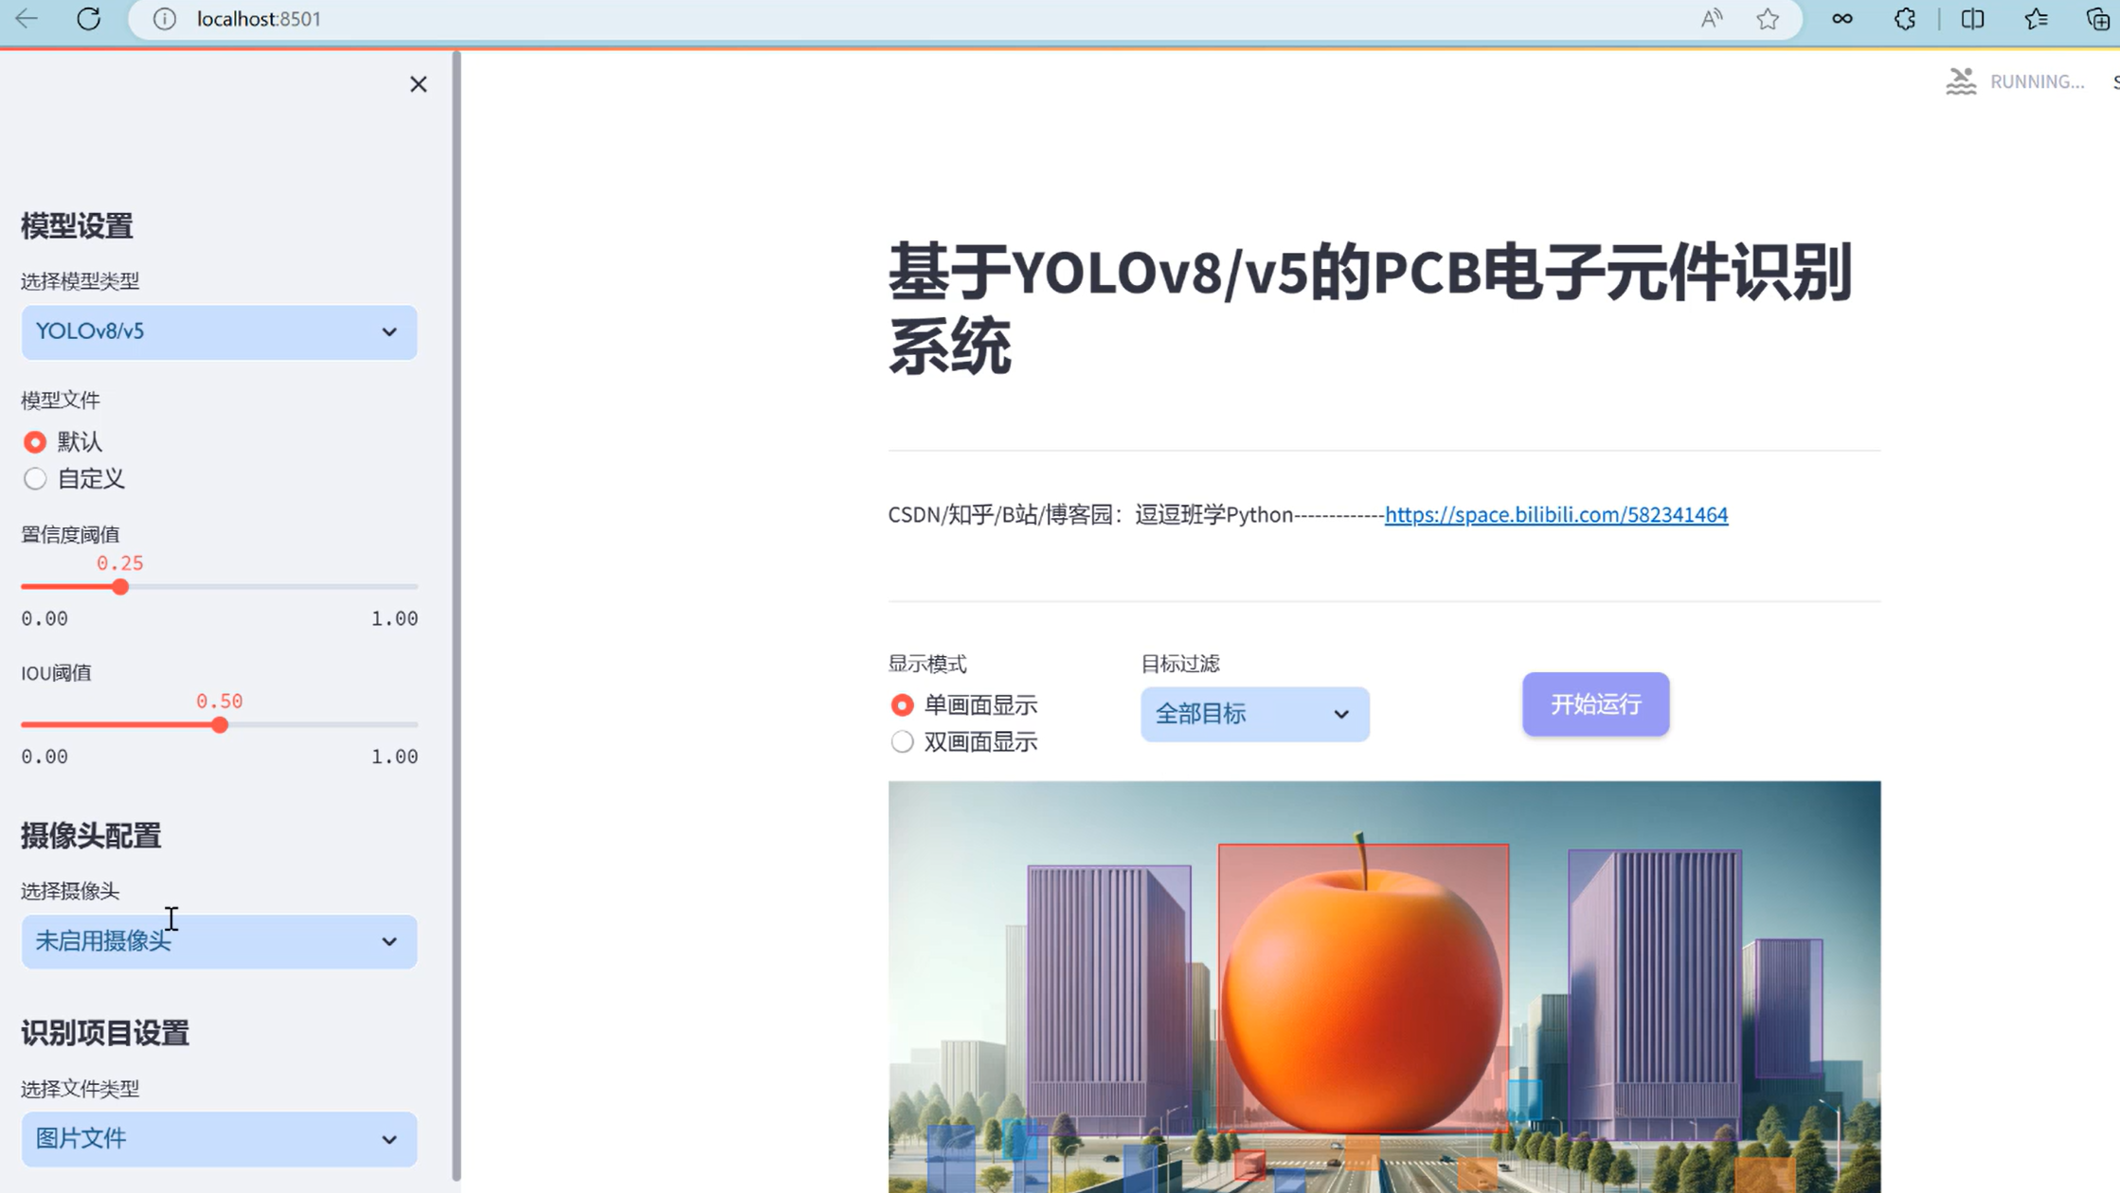Select the 默认 model file option
Image resolution: width=2120 pixels, height=1193 pixels.
click(x=35, y=441)
